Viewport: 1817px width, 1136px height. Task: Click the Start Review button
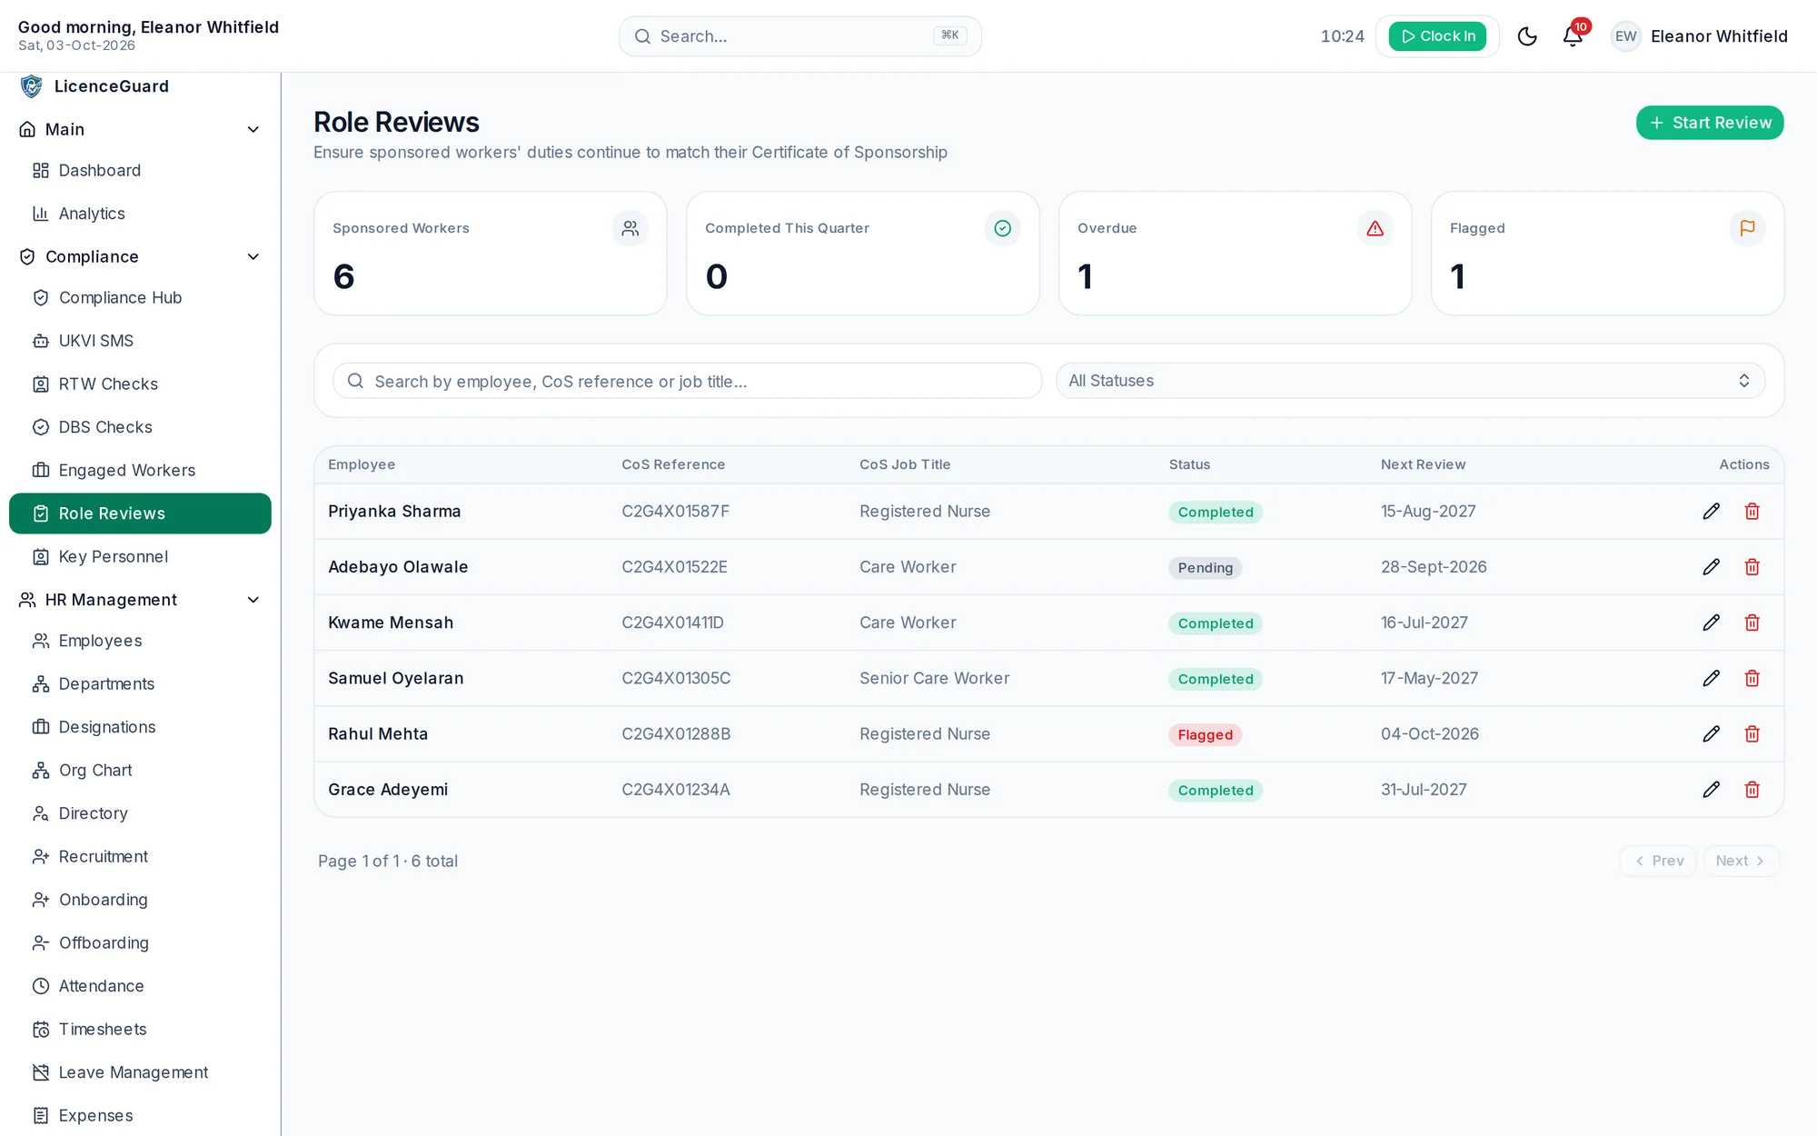coord(1710,123)
